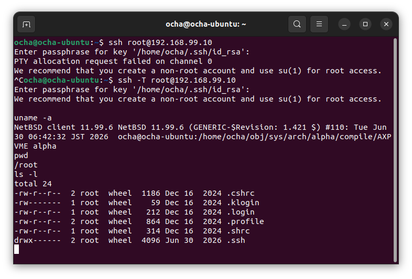This screenshot has height=279, width=412.
Task: Click the '/root' output line below pwd
Action: [26, 165]
